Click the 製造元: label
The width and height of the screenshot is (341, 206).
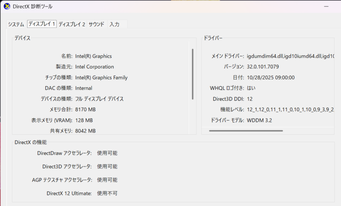tap(64, 67)
